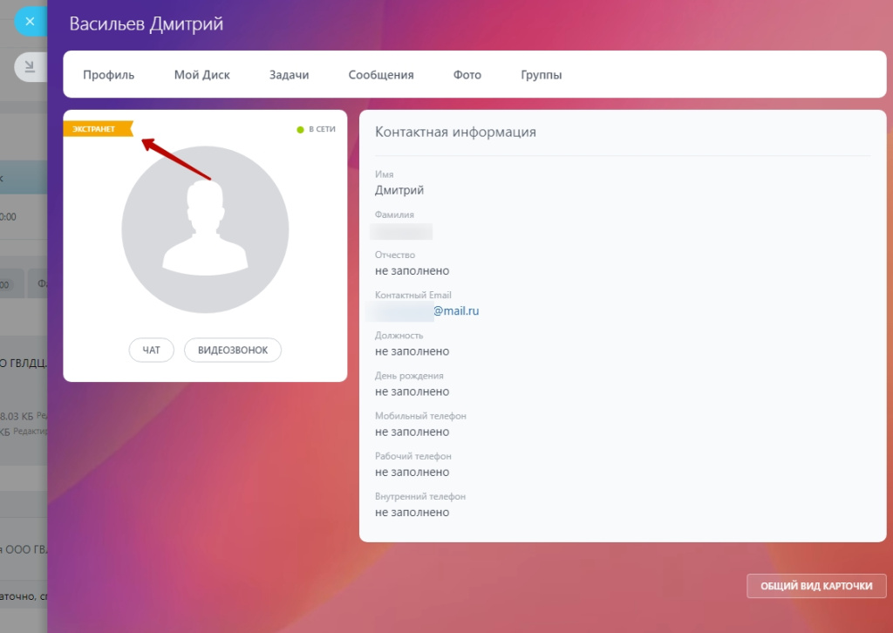893x633 pixels.
Task: Open the Профиль tab
Action: coord(109,75)
